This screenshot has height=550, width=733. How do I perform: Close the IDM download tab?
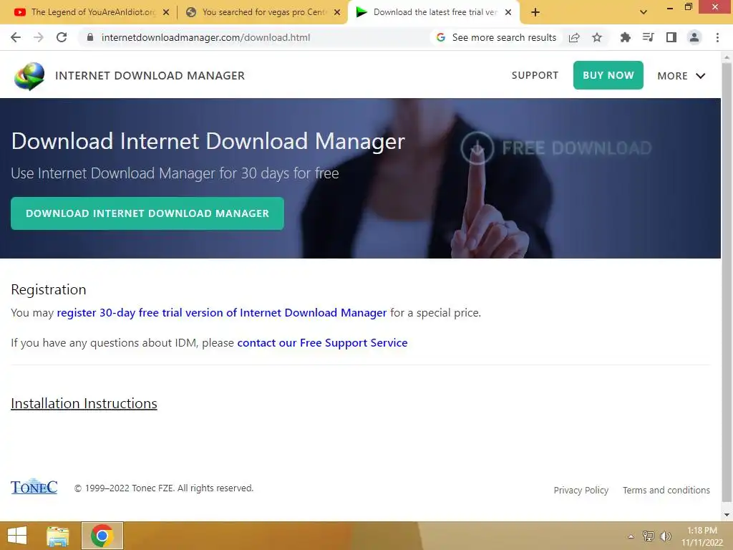(508, 12)
